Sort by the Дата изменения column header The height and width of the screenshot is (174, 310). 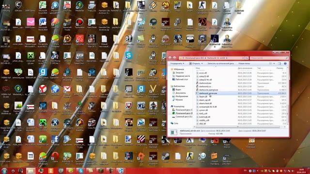(x=245, y=68)
